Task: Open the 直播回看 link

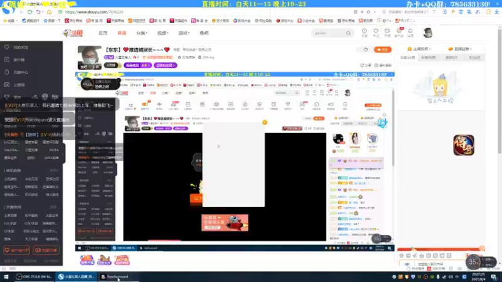Action: 461,49
